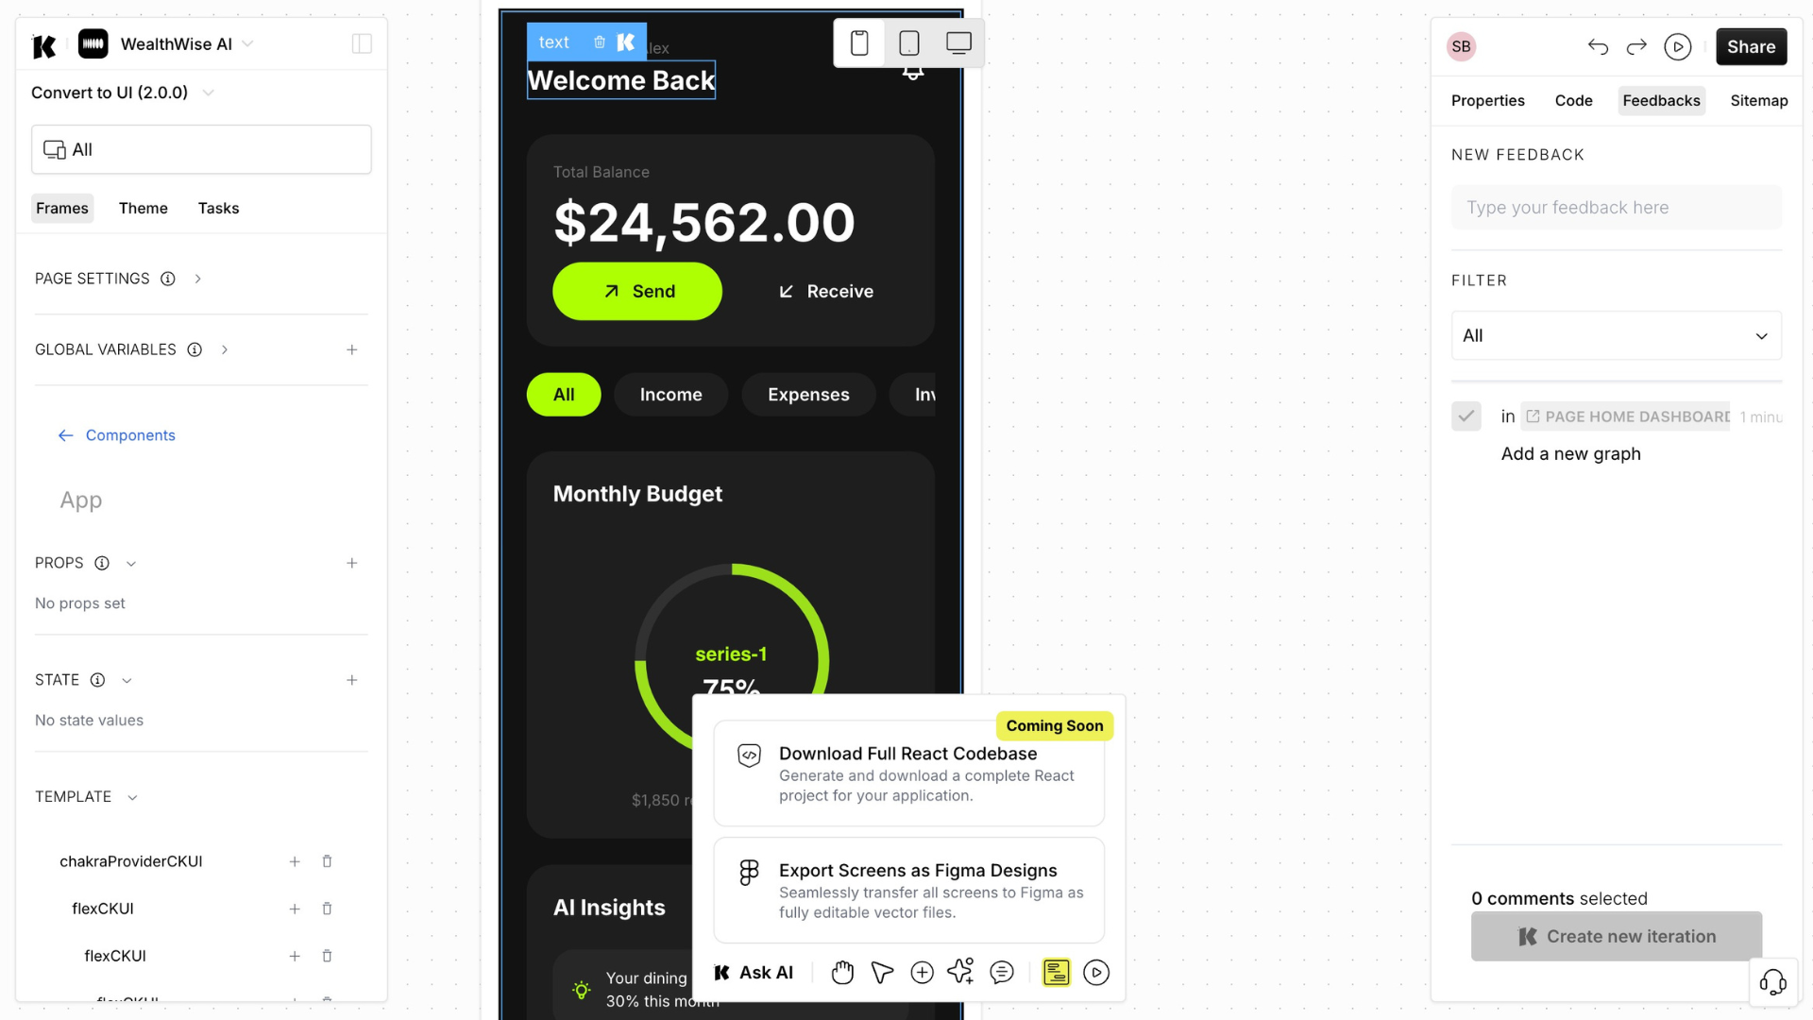Click the play/preview button icon

(1680, 46)
